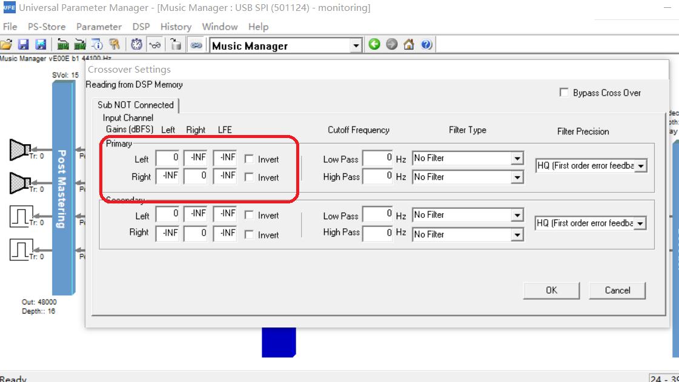The width and height of the screenshot is (679, 382).
Task: Toggle monitoring with the eyeglasses icon
Action: pyautogui.click(x=156, y=44)
